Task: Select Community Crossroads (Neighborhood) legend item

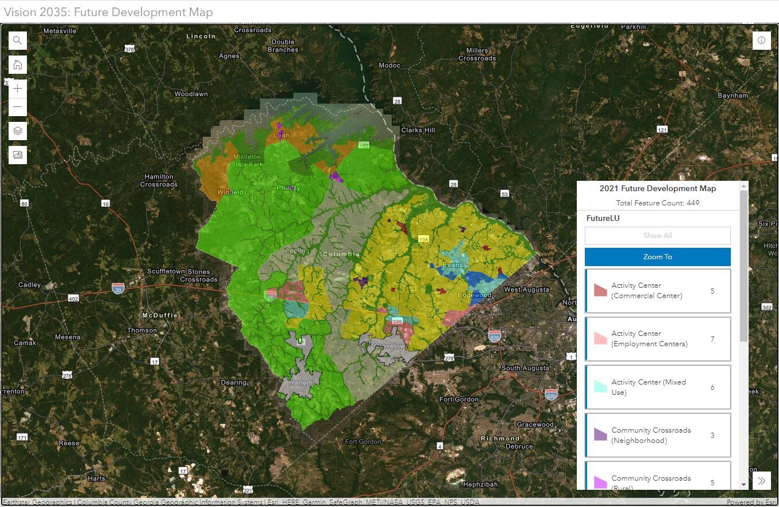Action: [x=658, y=435]
